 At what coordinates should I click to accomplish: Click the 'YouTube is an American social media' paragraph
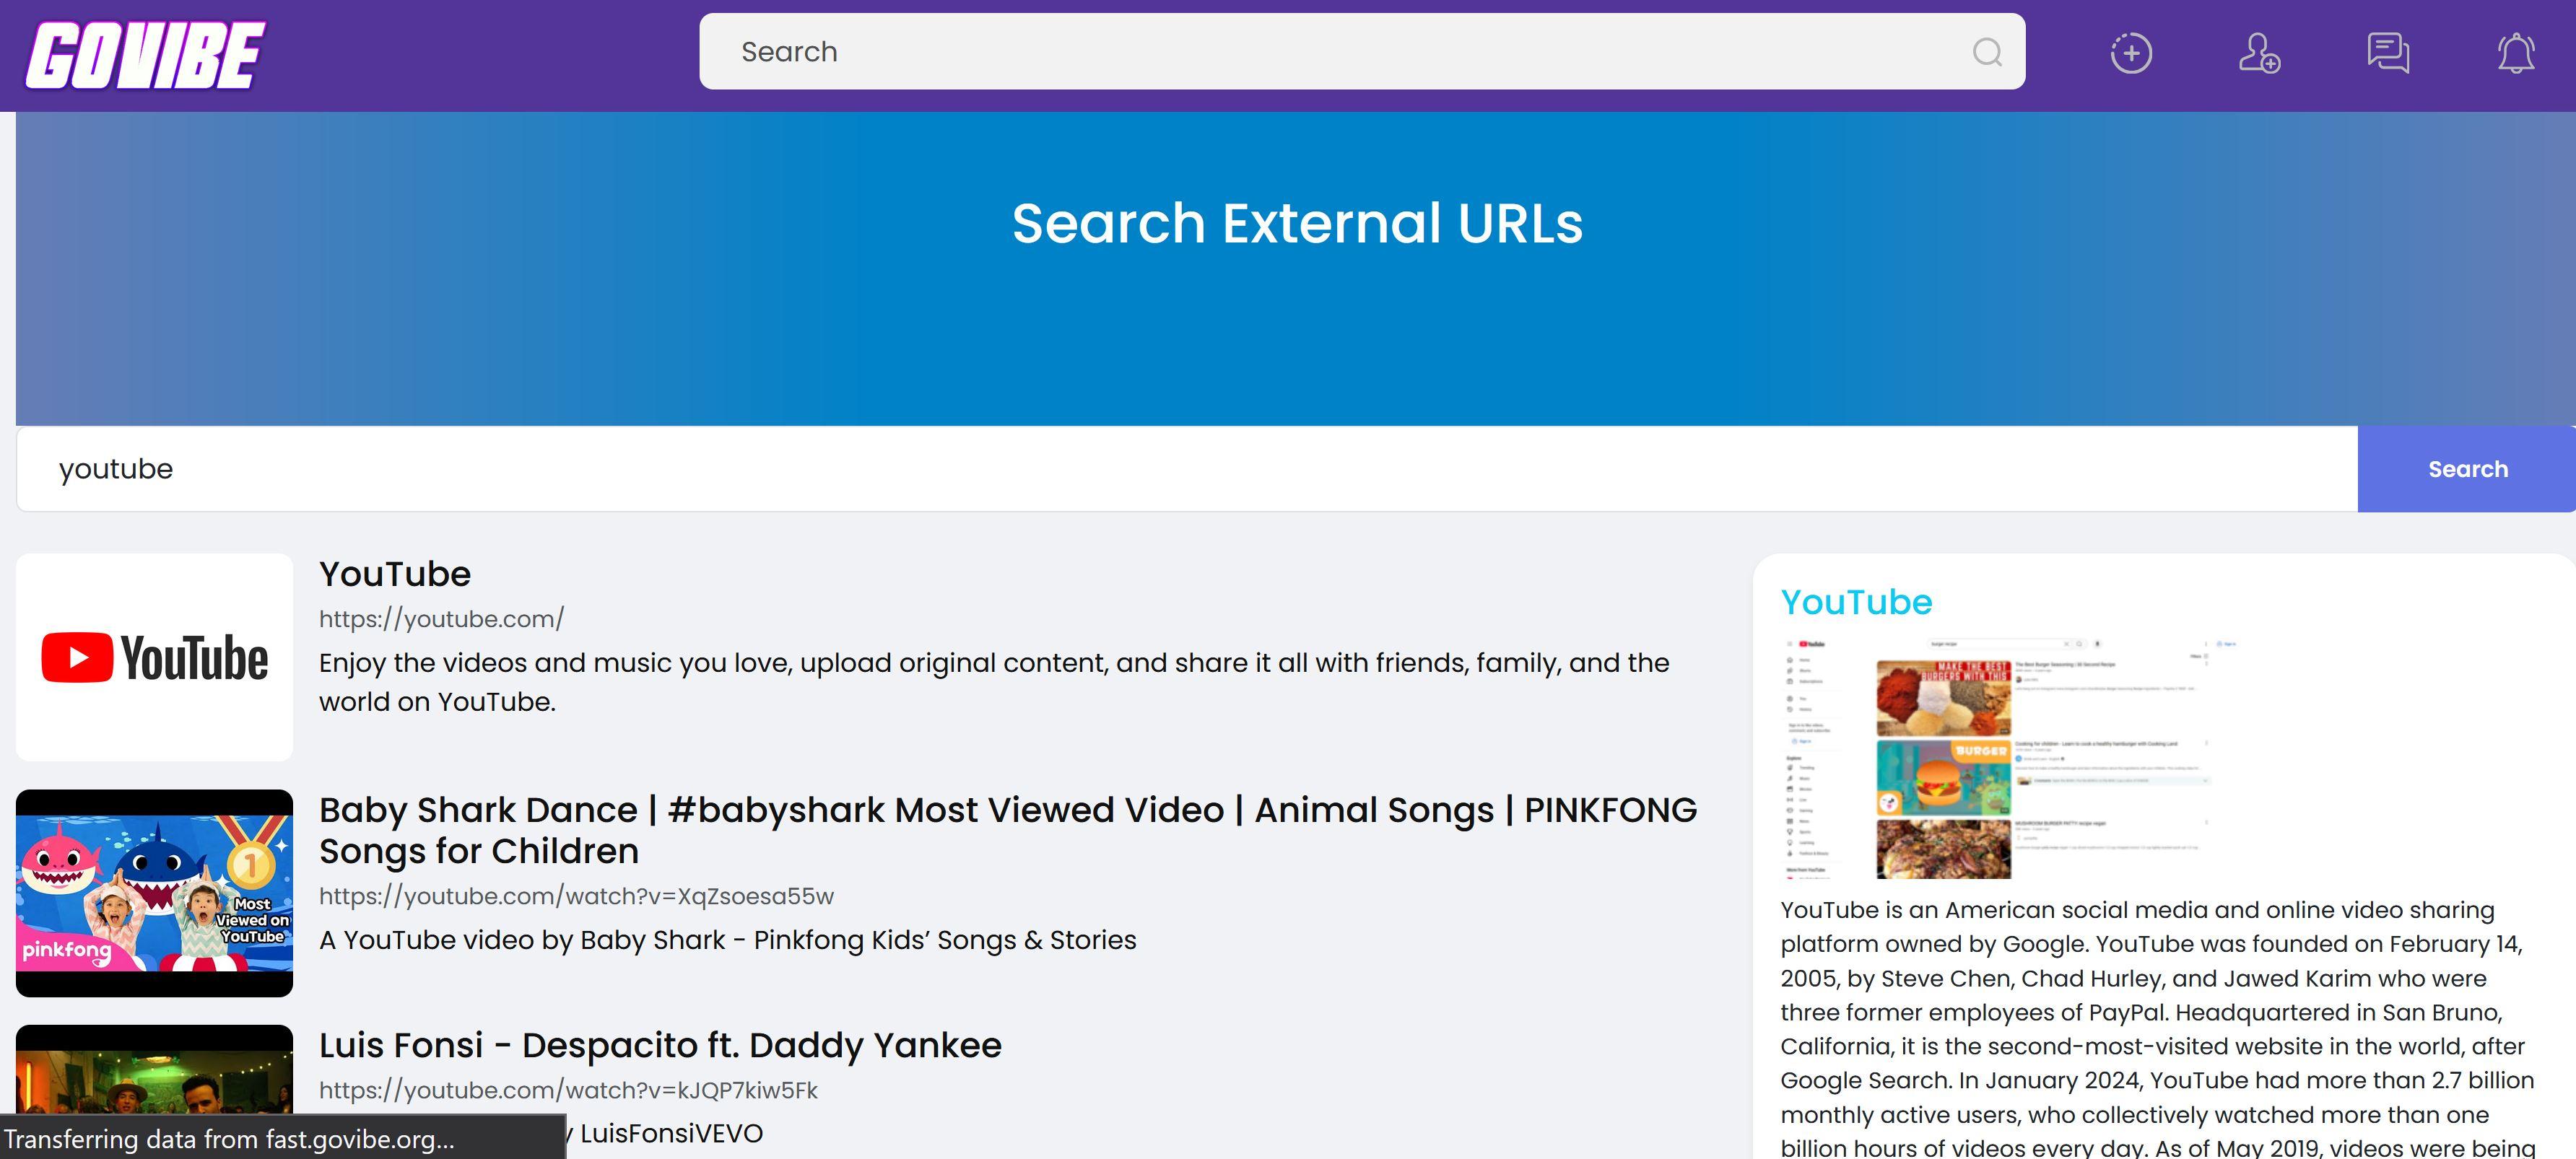2157,1028
